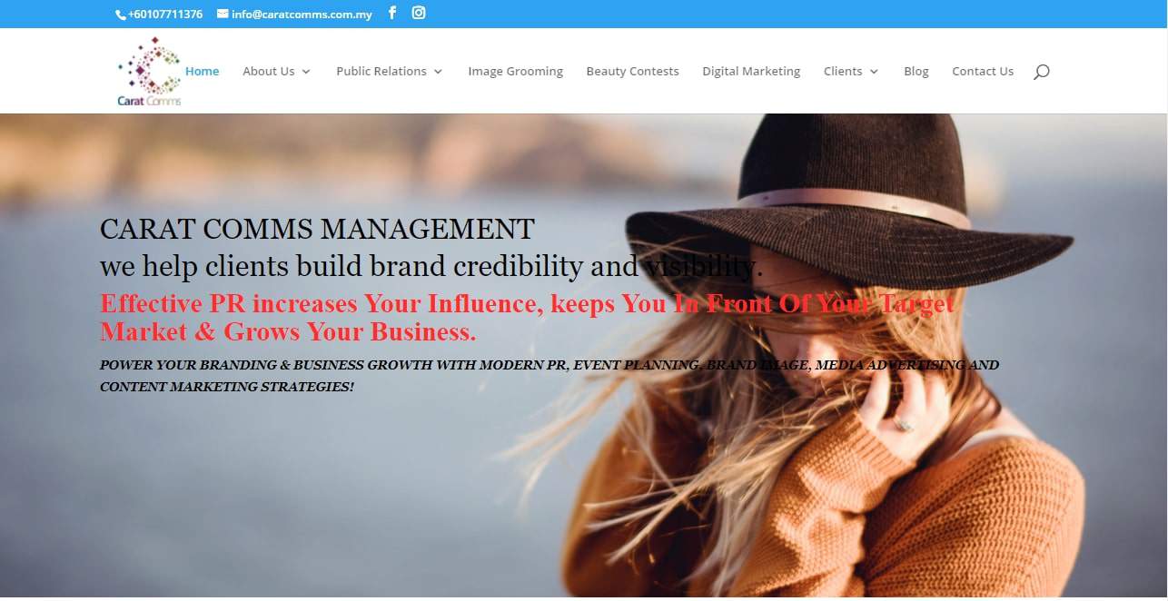Visit the Blog page
Image resolution: width=1168 pixels, height=601 pixels.
(x=916, y=71)
